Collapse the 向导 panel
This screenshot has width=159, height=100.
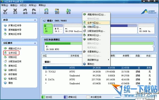pyautogui.click(x=35, y=20)
